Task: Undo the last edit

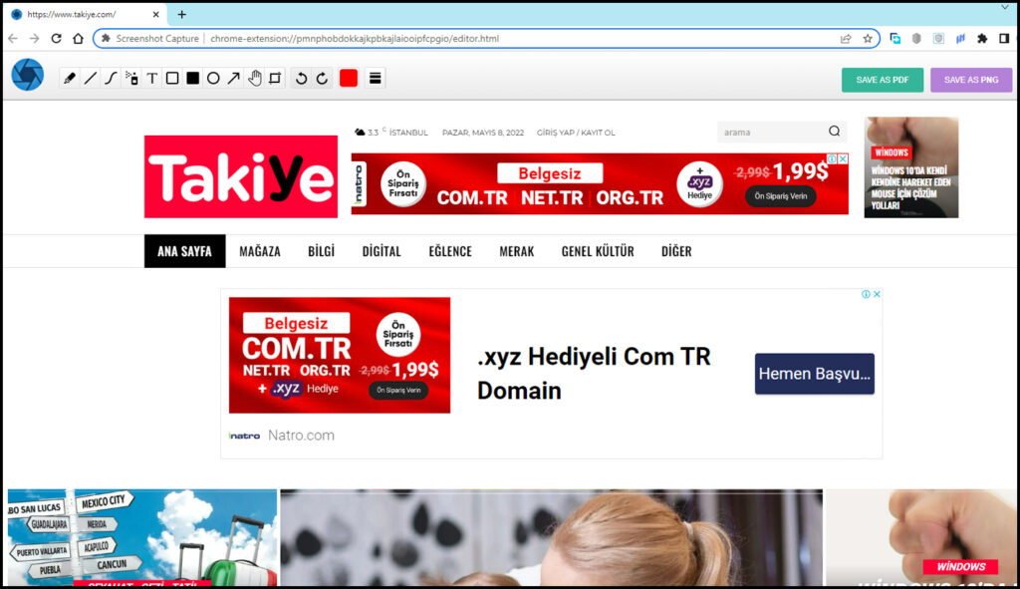Action: (x=302, y=78)
